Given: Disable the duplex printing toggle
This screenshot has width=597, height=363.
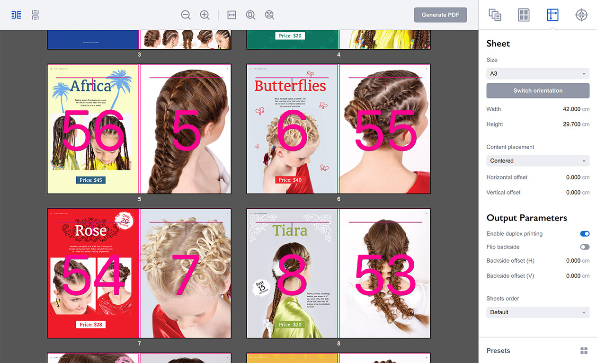Looking at the screenshot, I should point(585,234).
